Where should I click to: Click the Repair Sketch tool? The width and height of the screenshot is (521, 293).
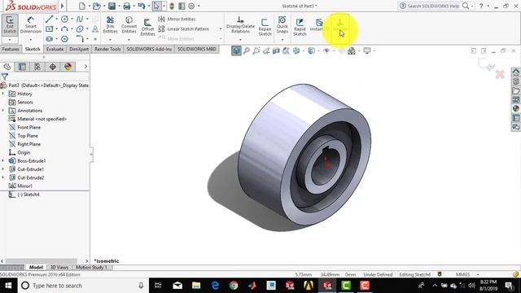(265, 27)
